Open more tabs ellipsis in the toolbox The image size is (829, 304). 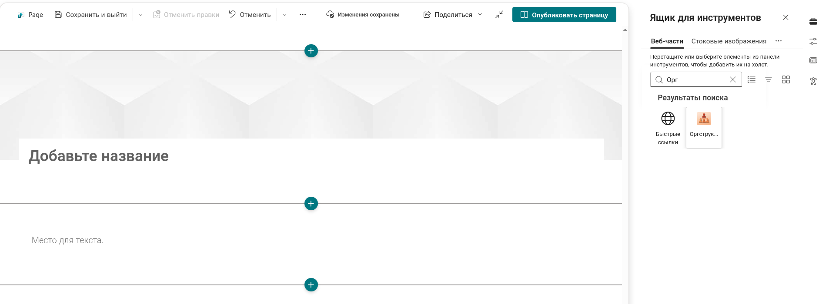[779, 41]
